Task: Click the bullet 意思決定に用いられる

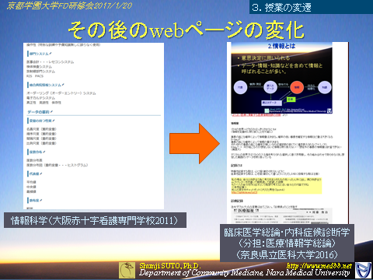Action: 266,58
